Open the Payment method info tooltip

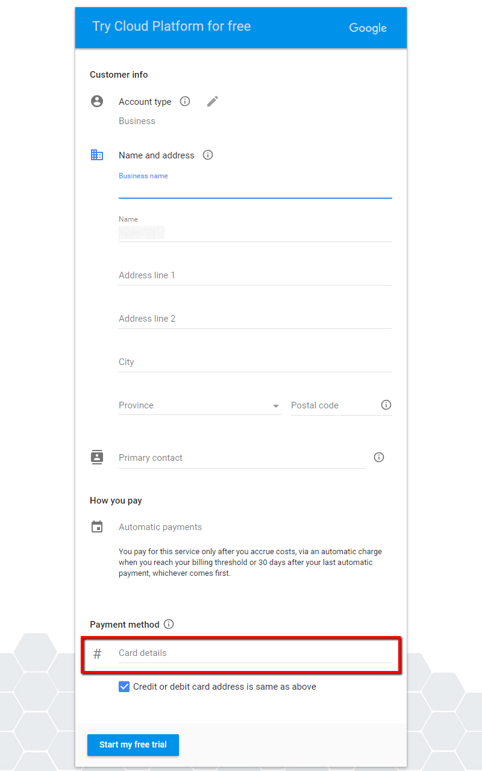pyautogui.click(x=169, y=624)
